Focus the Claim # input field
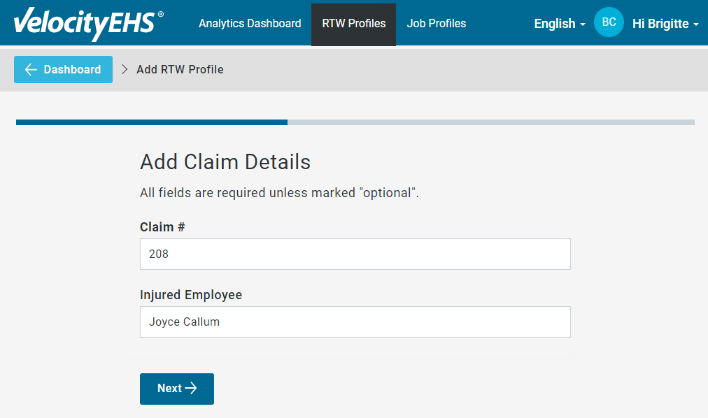Image resolution: width=708 pixels, height=418 pixels. click(355, 254)
